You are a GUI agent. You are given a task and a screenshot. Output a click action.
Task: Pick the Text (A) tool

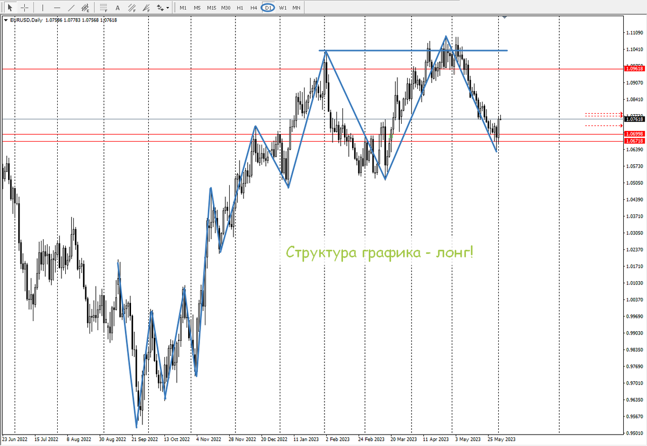(x=118, y=8)
